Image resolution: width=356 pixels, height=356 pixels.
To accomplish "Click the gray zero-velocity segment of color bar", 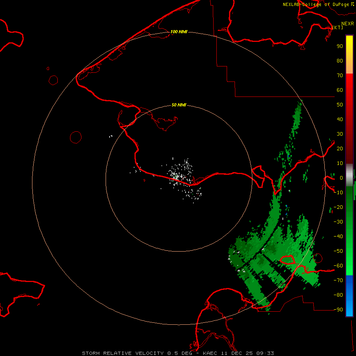I will [x=349, y=175].
